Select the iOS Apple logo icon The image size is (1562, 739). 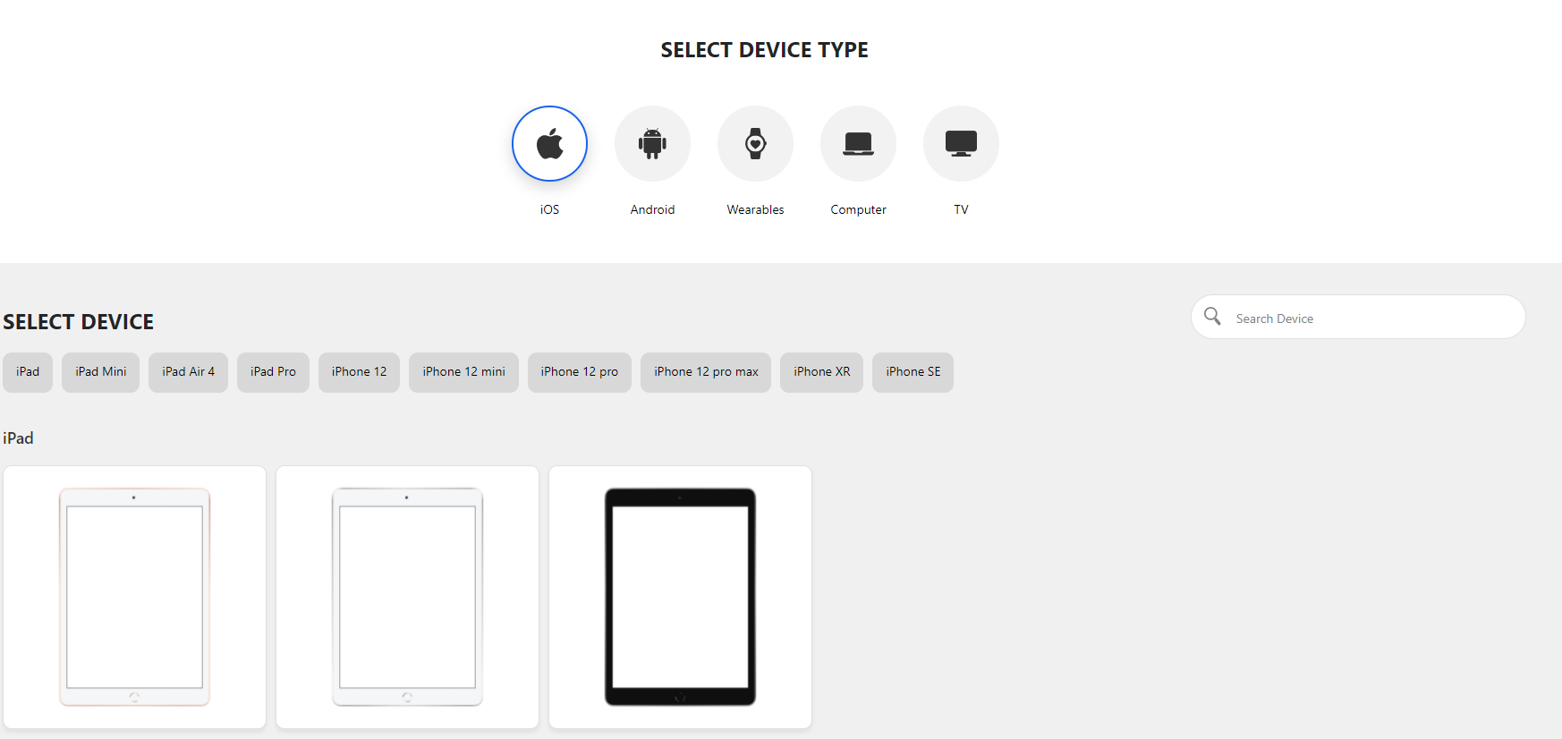(549, 143)
